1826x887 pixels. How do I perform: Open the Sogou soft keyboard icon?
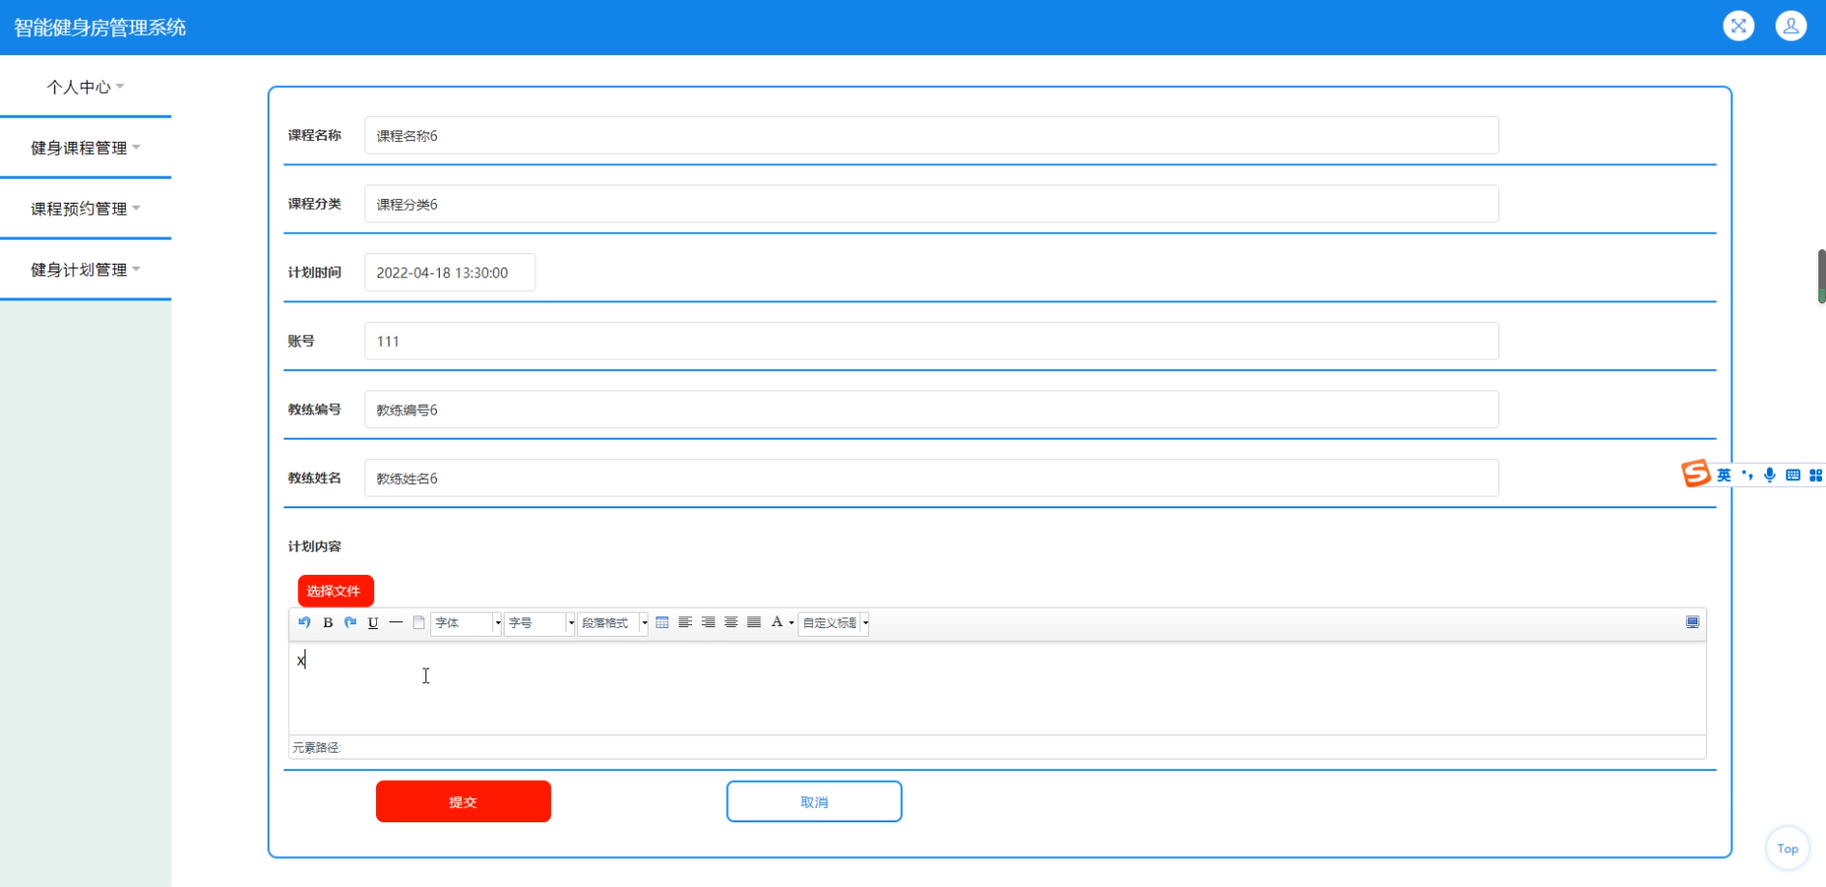click(1793, 474)
